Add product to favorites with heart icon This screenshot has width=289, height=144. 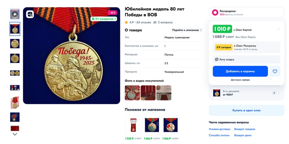tap(275, 71)
